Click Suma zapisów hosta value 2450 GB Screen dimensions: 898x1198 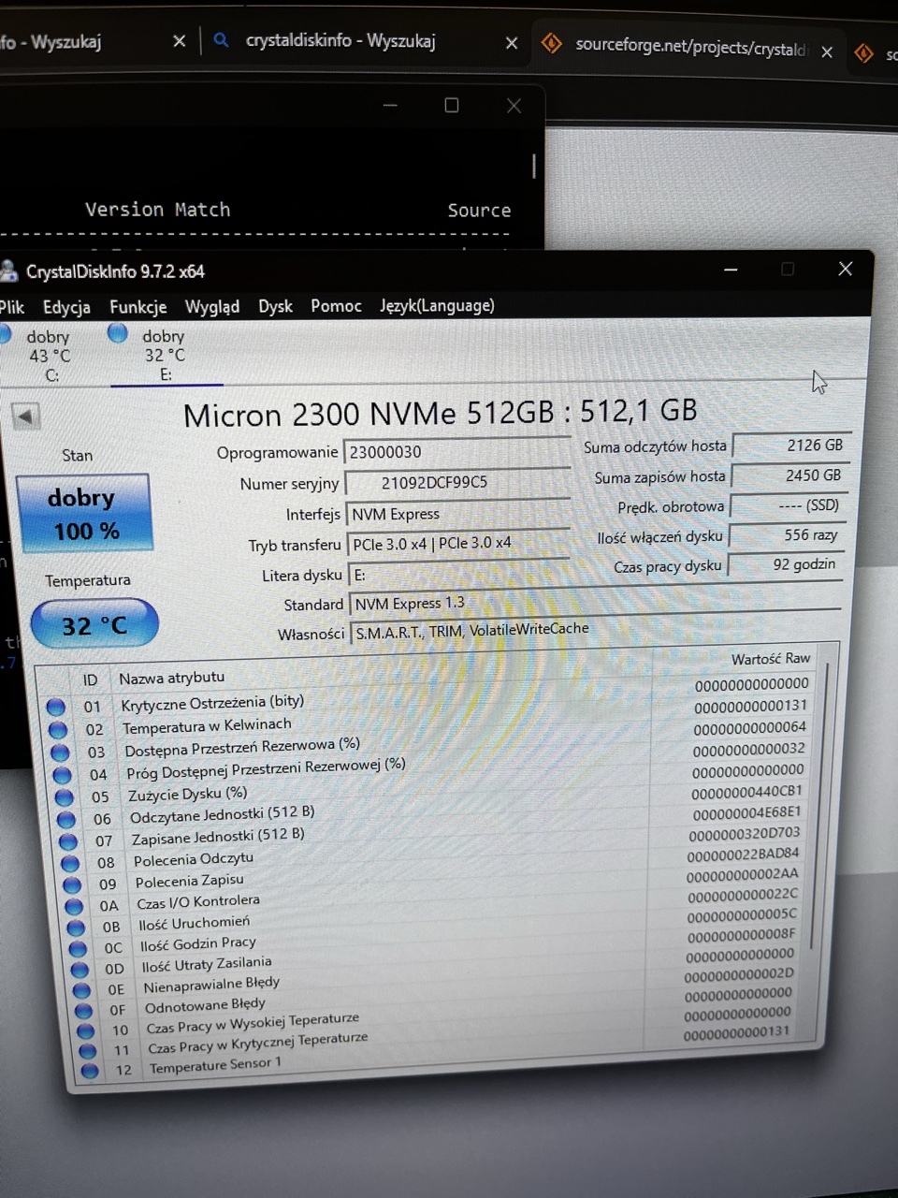pyautogui.click(x=789, y=475)
